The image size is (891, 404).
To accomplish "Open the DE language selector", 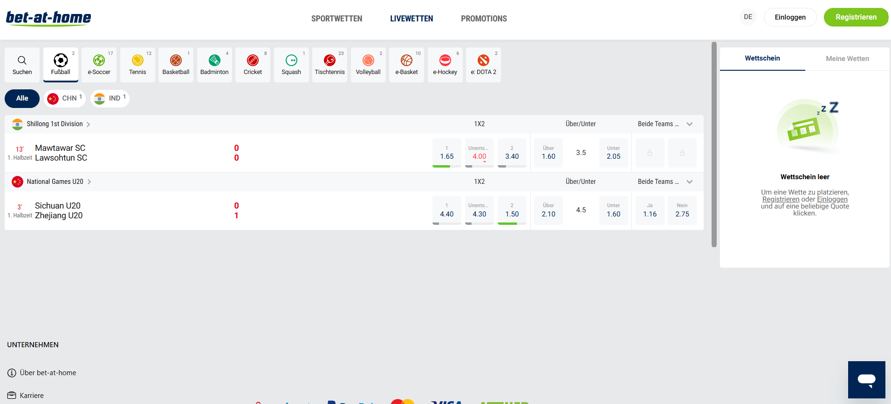I will 748,17.
